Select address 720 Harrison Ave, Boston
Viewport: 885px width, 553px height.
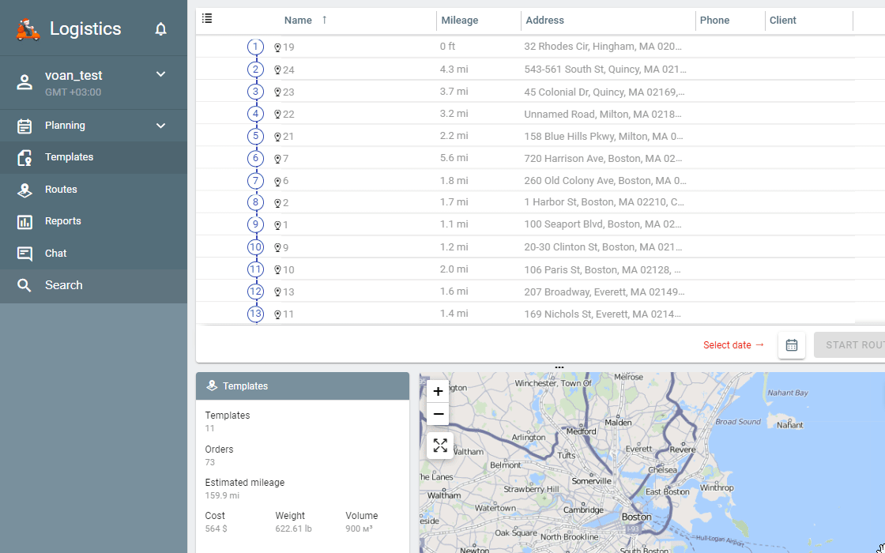point(603,159)
